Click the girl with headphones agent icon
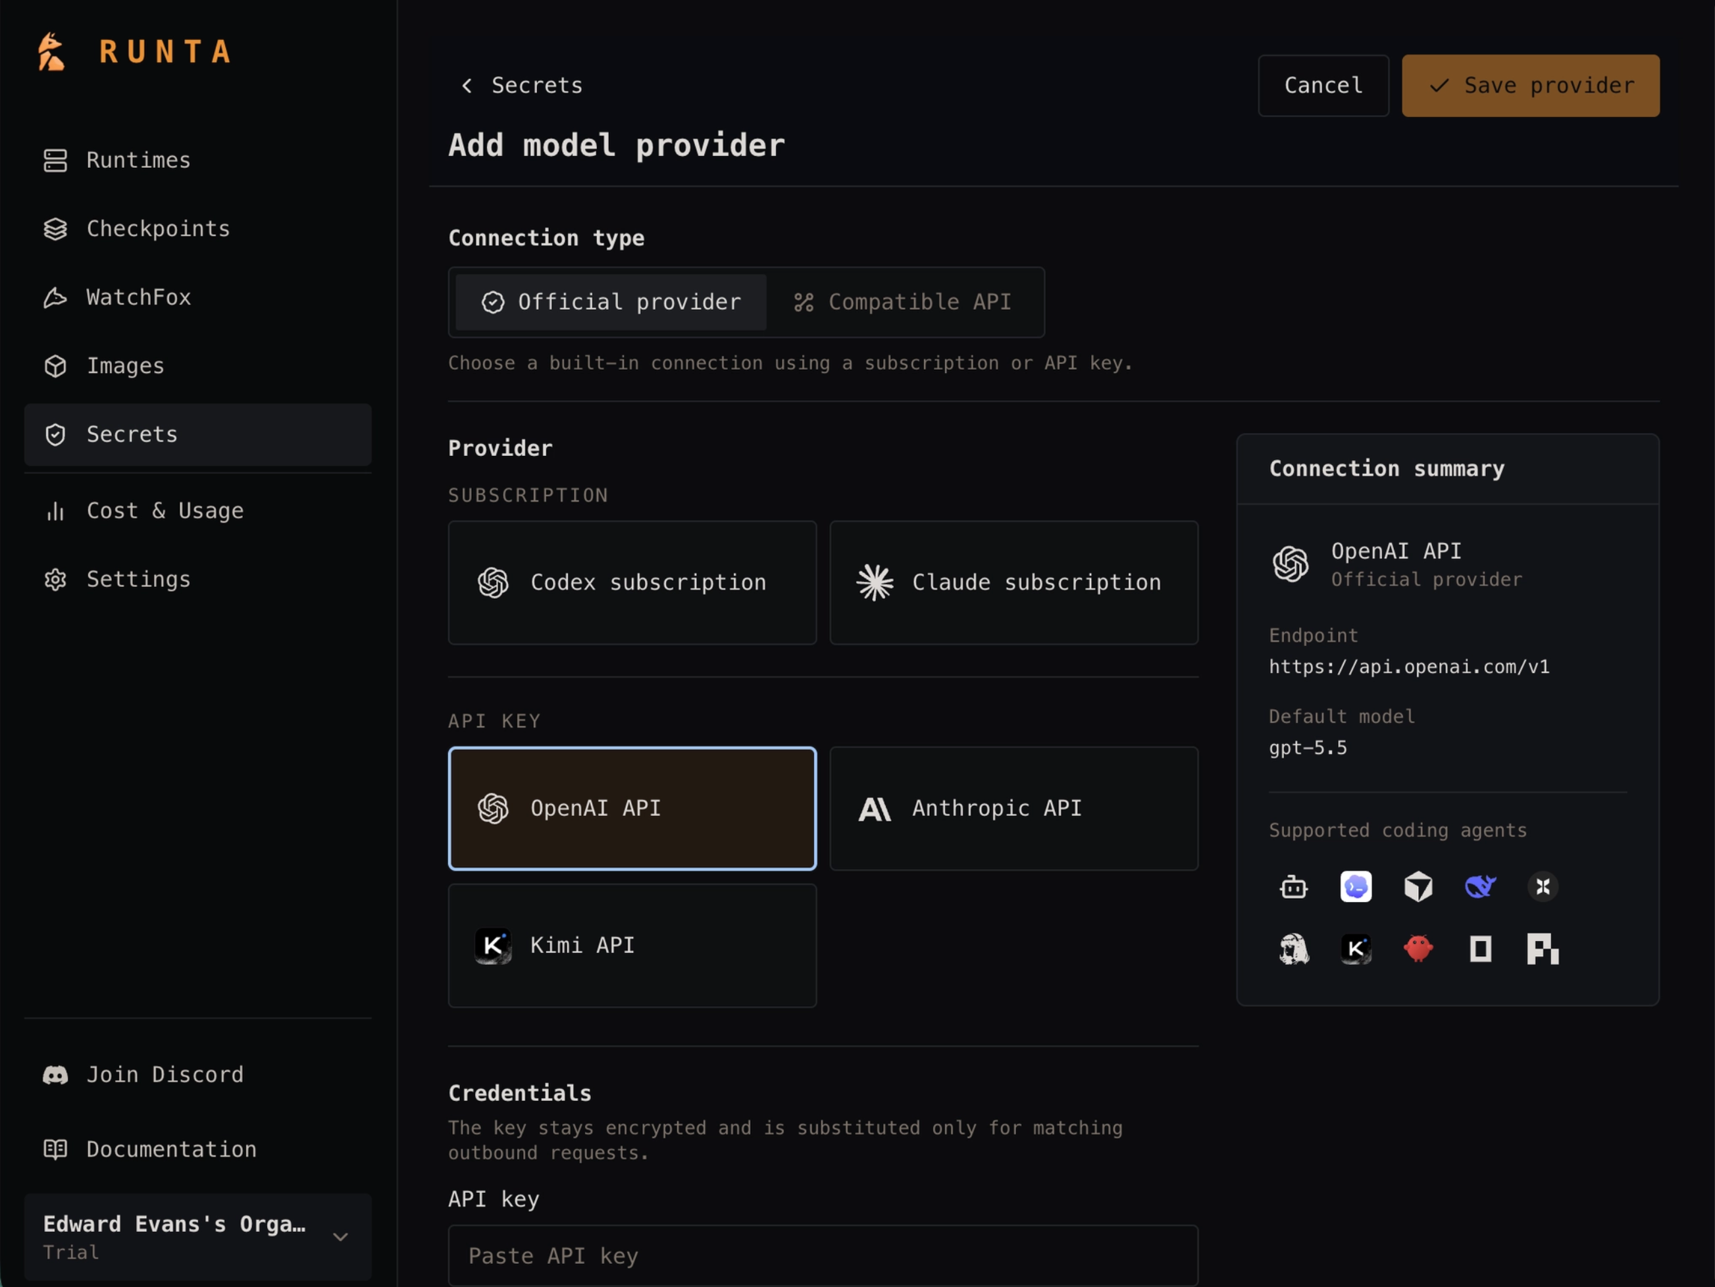Viewport: 1715px width, 1287px height. click(1293, 949)
